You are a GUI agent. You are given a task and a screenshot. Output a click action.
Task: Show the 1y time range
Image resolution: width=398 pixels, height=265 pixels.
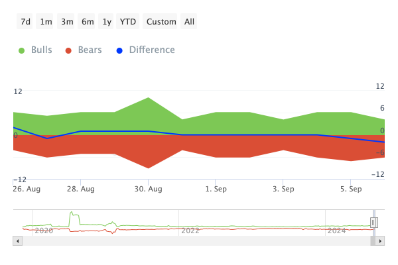107,22
